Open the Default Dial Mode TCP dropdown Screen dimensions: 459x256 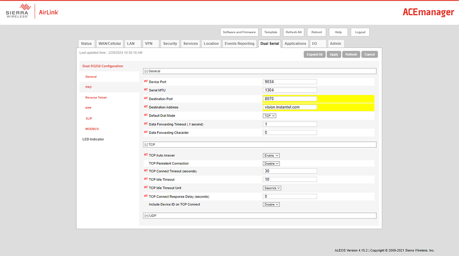pos(269,116)
